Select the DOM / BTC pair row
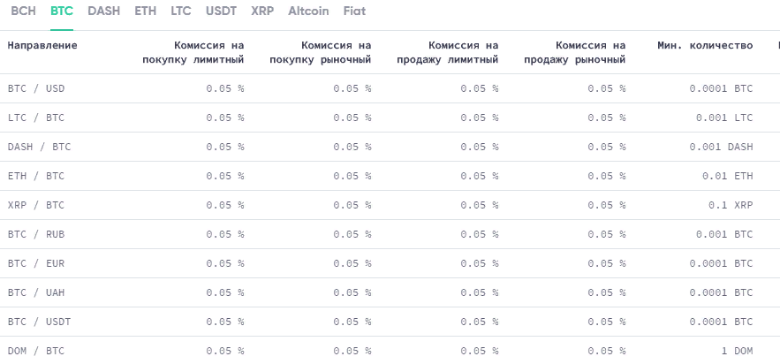The width and height of the screenshot is (780, 364). (x=390, y=351)
